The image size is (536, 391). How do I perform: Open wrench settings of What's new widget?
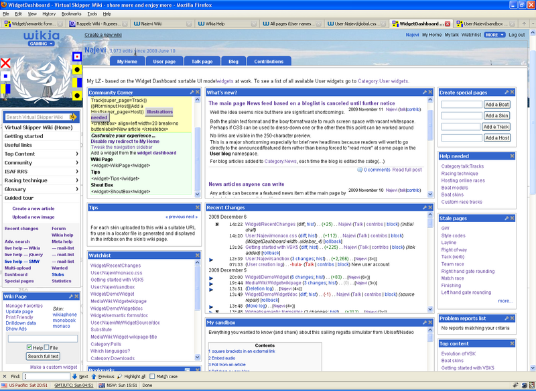425,93
